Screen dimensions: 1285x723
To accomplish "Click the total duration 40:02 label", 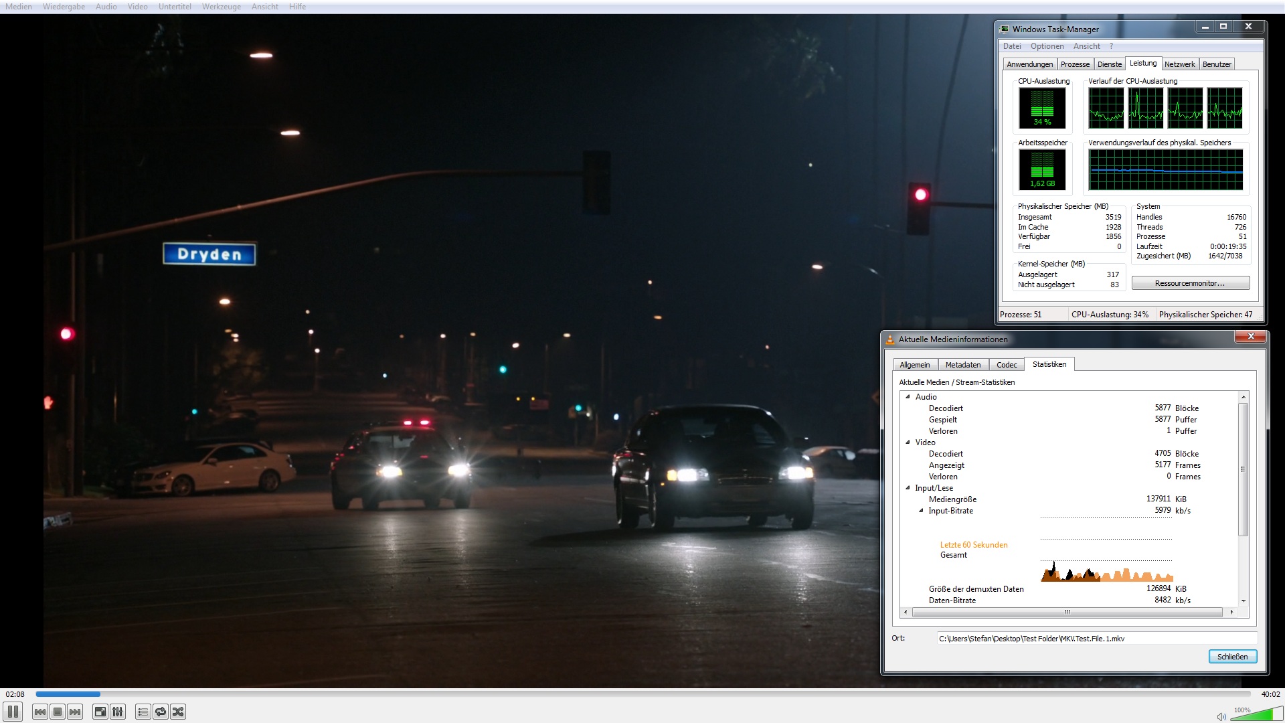I will pyautogui.click(x=1270, y=694).
